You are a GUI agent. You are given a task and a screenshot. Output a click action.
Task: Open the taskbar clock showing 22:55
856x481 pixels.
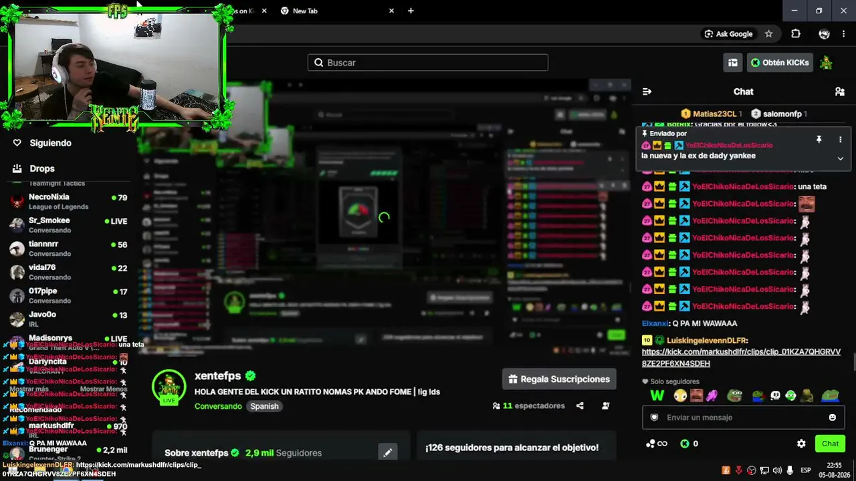click(834, 470)
